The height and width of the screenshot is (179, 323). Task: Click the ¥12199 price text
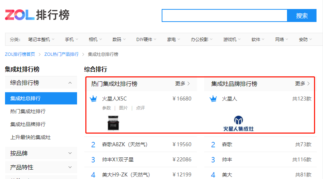pyautogui.click(x=182, y=175)
